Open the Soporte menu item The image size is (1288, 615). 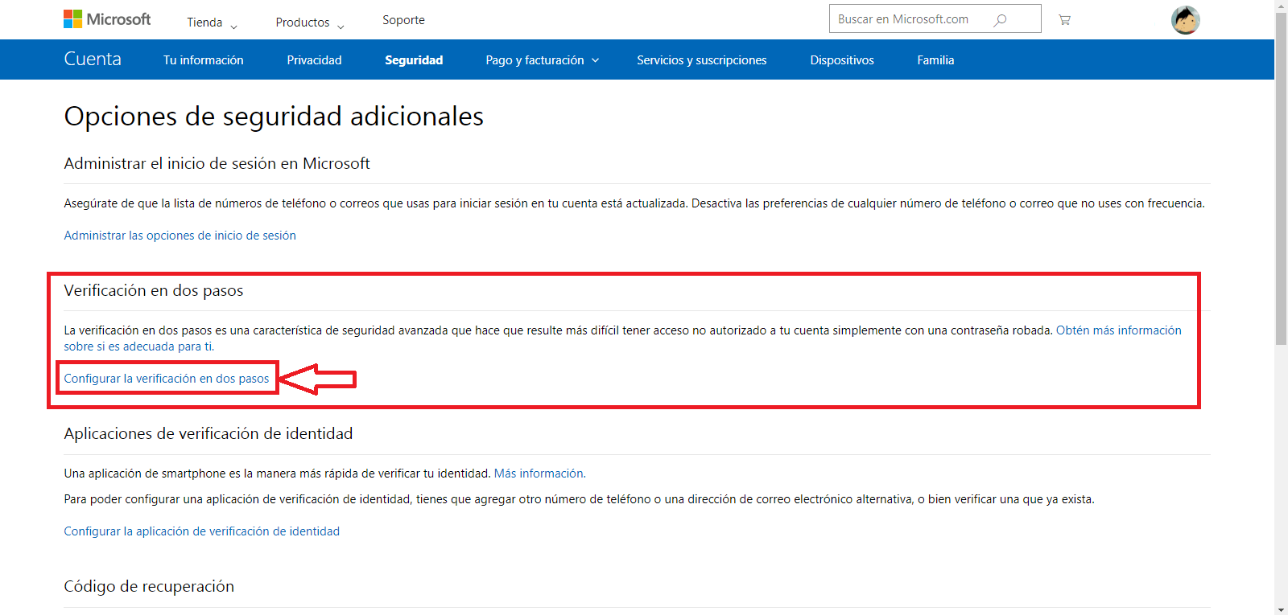pyautogui.click(x=403, y=20)
